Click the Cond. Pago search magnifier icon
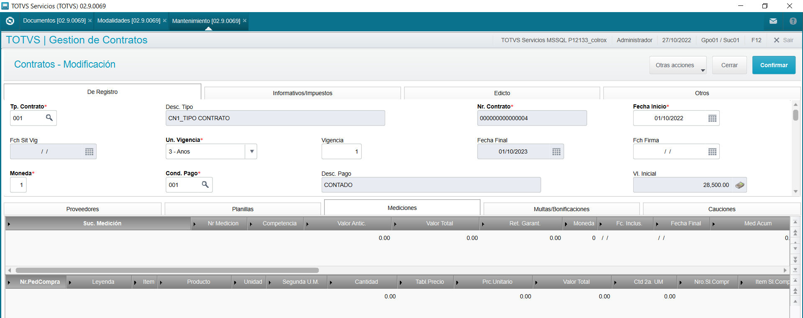 pyautogui.click(x=205, y=184)
